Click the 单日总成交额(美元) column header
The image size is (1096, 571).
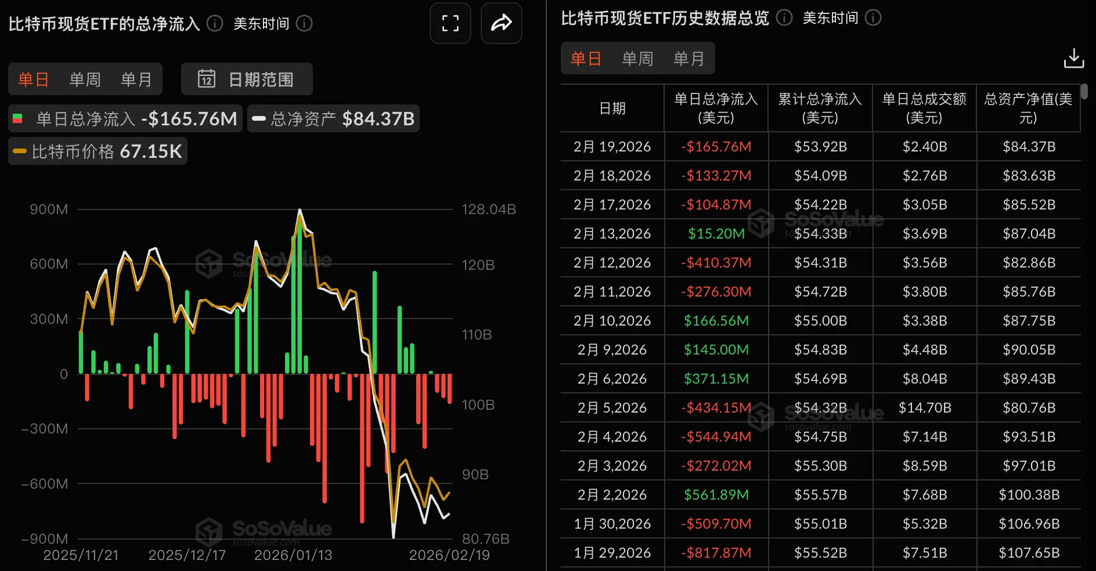[x=924, y=109]
